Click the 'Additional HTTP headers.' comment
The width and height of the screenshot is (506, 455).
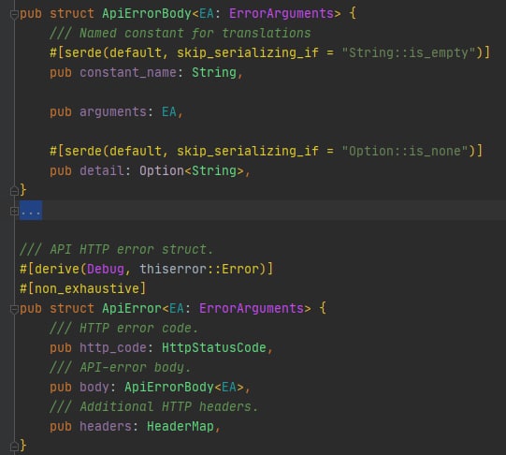point(154,407)
